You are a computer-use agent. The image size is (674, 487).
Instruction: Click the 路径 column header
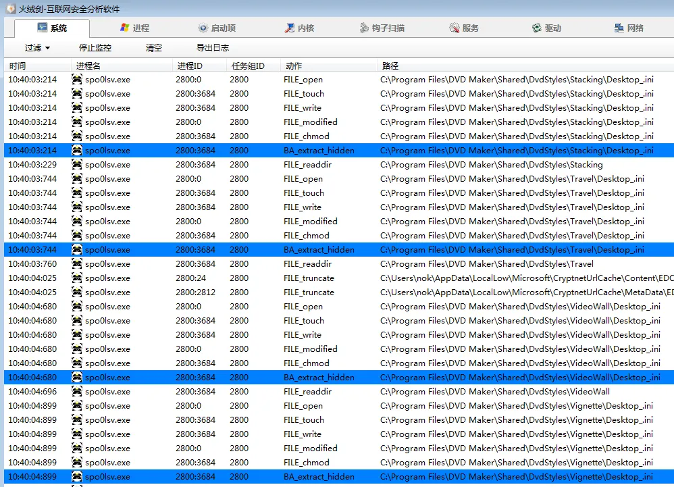coord(390,66)
